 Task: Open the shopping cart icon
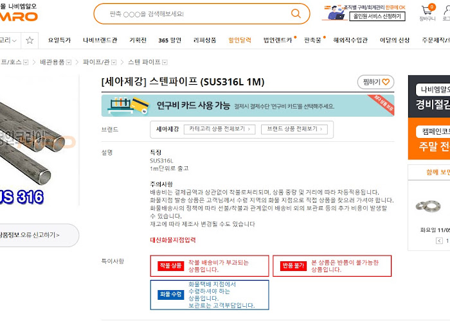pyautogui.click(x=427, y=11)
